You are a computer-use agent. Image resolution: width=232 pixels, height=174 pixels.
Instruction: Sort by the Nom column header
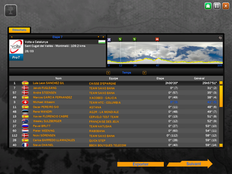coord(59,78)
